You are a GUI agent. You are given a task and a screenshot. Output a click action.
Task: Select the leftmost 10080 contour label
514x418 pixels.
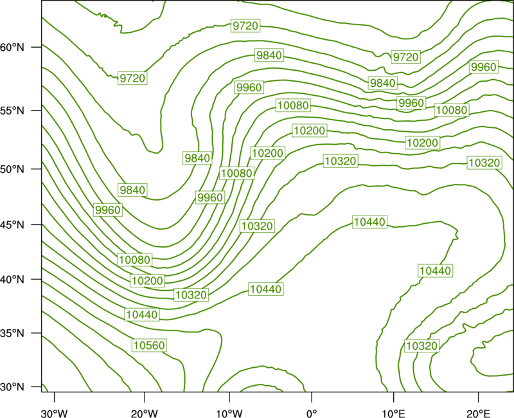coord(135,260)
